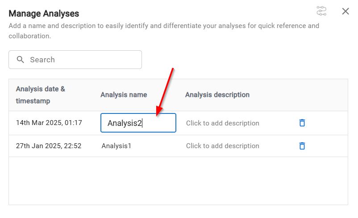358x218 pixels.
Task: Delete the Analysis2 row using its trash icon
Action: [302, 123]
